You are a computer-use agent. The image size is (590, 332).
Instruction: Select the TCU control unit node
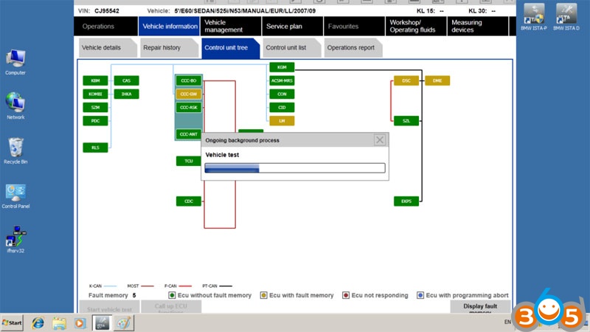(x=189, y=161)
